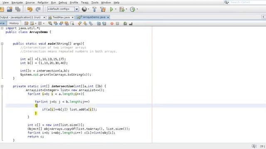Screen dimensions: 266x149
Task: Collapse the intersection method fold
Action: pos(2,86)
